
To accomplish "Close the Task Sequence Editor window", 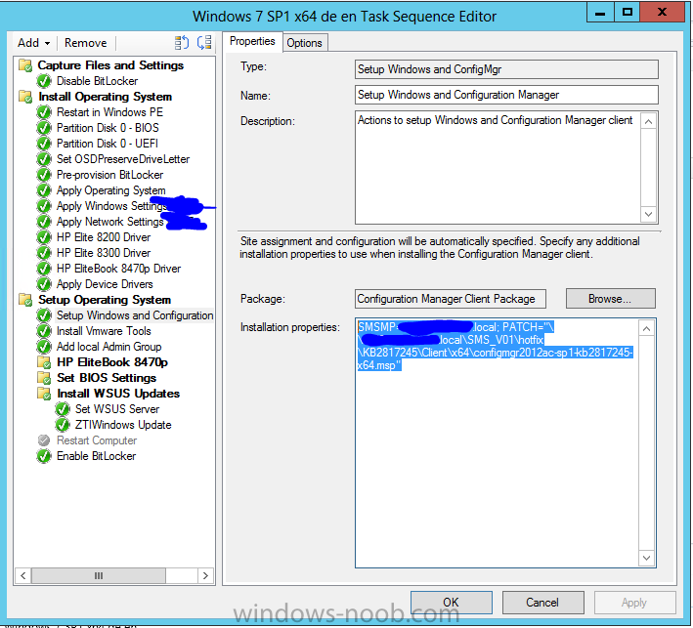I will [x=662, y=12].
